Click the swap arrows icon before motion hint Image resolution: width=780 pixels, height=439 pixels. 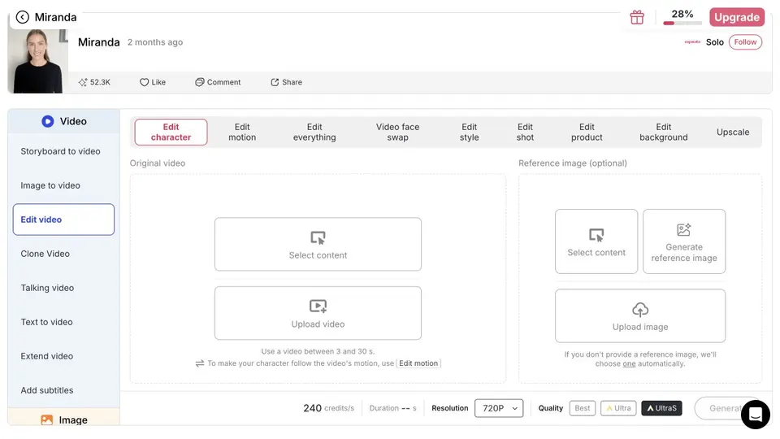click(200, 363)
